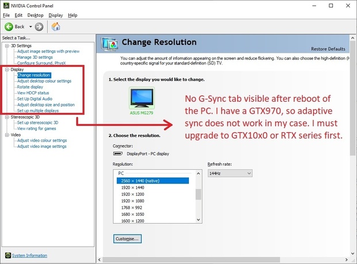Select 1768 × 992 resolution
This screenshot has width=357, height=264.
tap(132, 208)
